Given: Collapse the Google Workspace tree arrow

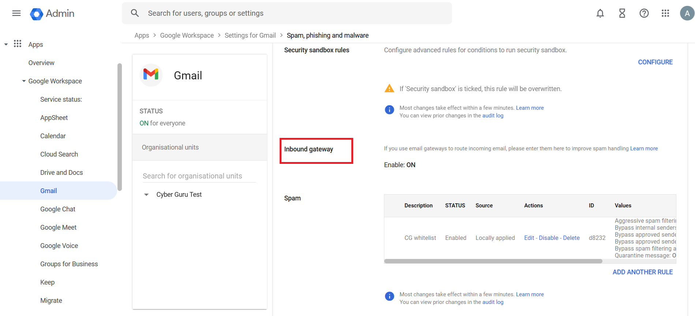Looking at the screenshot, I should tap(24, 81).
